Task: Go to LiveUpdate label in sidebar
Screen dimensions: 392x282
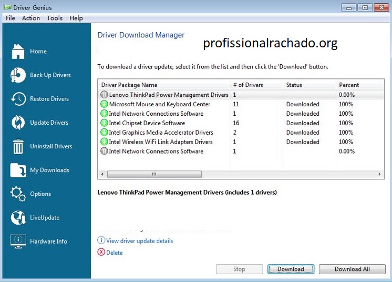Action: tap(45, 218)
